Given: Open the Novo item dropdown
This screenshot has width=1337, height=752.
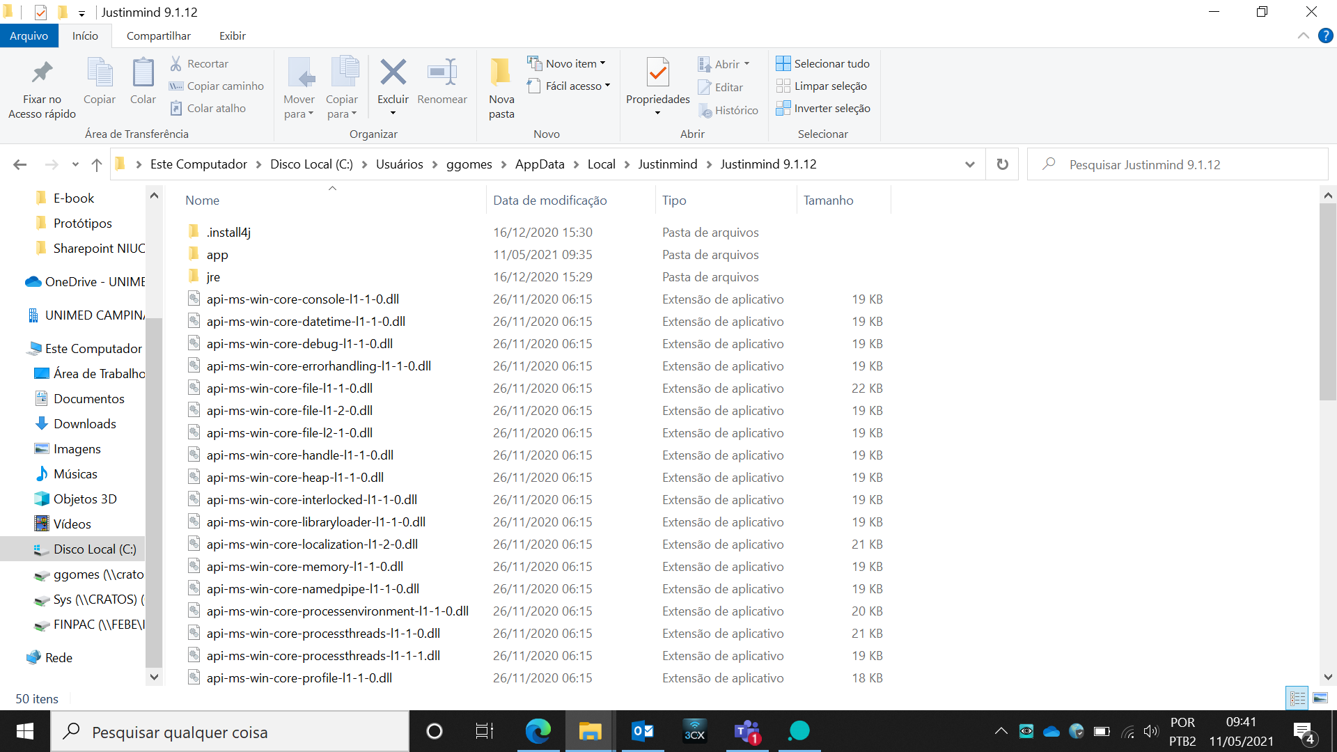Looking at the screenshot, I should click(x=567, y=63).
